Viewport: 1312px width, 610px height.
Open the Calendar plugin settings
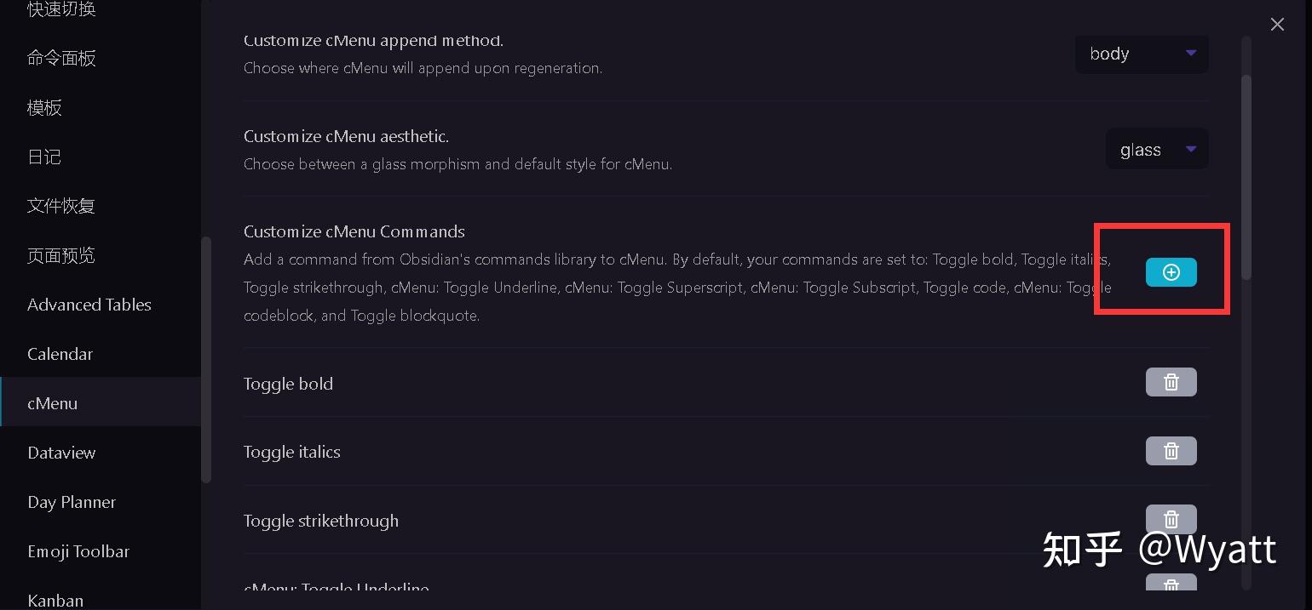pos(60,354)
